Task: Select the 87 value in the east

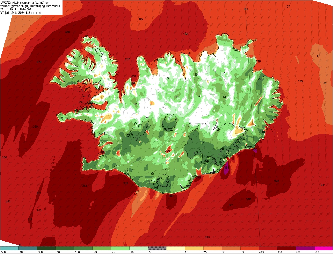Action: (318, 56)
